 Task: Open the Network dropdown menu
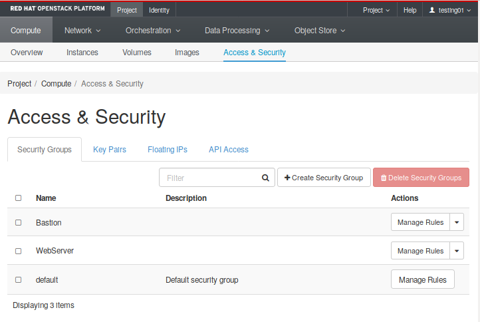(x=82, y=30)
